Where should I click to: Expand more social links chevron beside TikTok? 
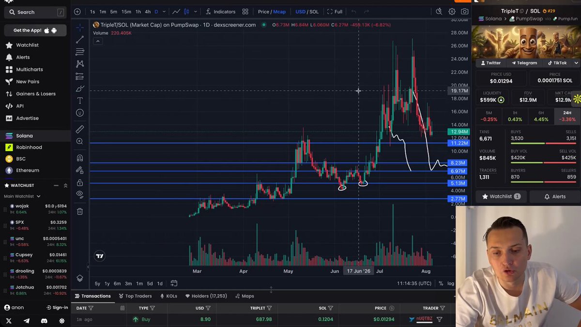click(576, 63)
